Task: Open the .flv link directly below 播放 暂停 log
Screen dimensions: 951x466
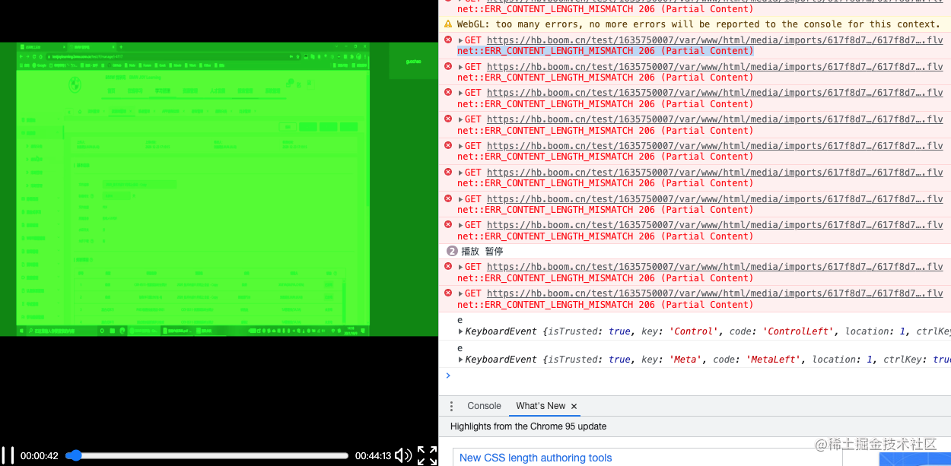Action: coord(714,267)
